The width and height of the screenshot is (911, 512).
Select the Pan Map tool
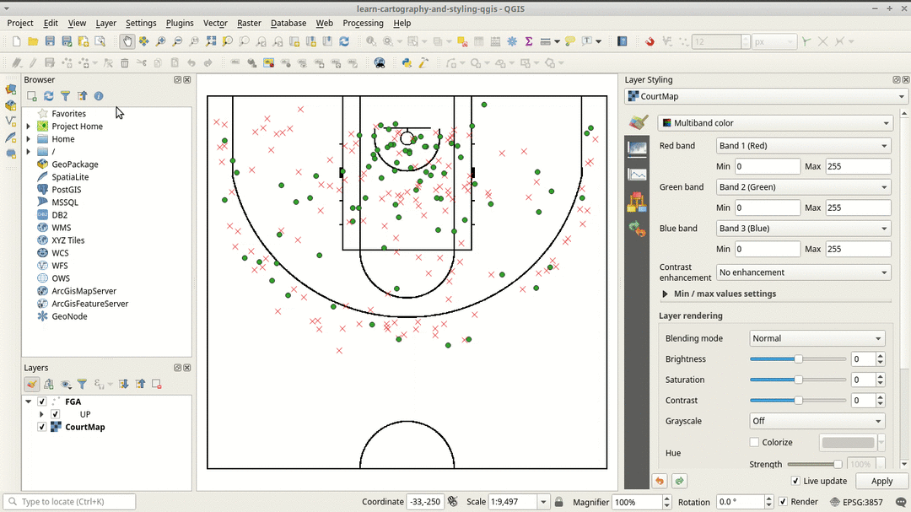coord(128,40)
